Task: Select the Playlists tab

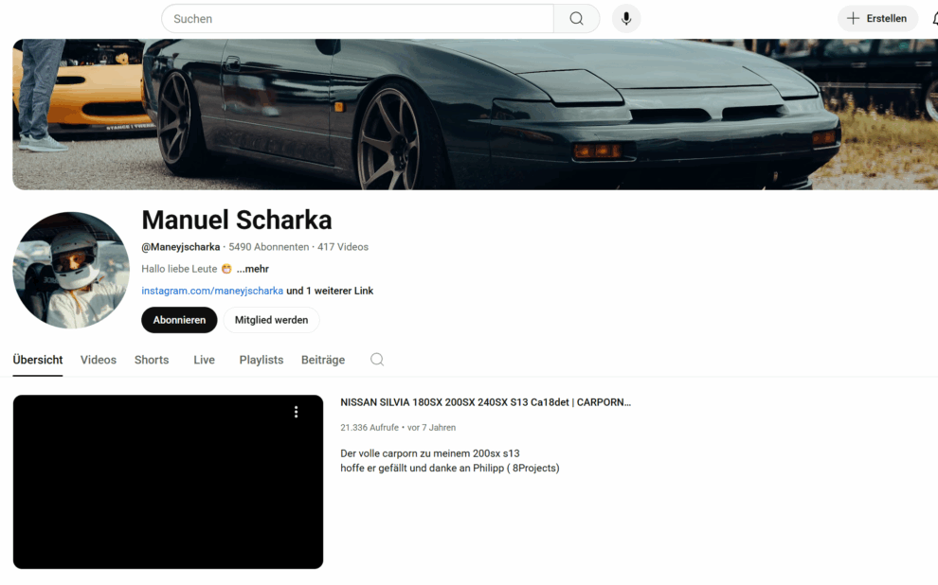Action: point(262,360)
